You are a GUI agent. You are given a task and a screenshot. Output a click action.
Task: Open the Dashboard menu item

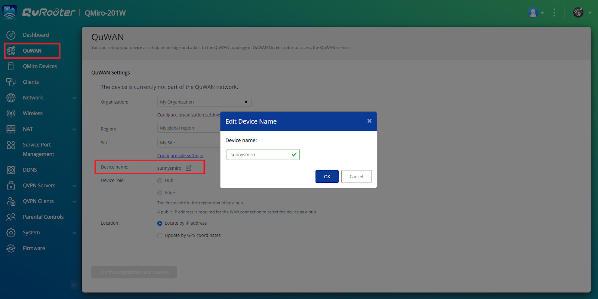pos(36,35)
